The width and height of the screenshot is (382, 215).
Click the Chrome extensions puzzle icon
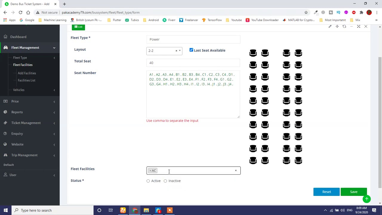(x=361, y=13)
